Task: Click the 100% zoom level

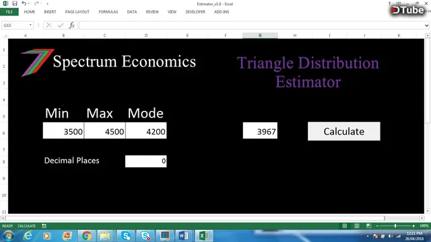Action: click(424, 226)
